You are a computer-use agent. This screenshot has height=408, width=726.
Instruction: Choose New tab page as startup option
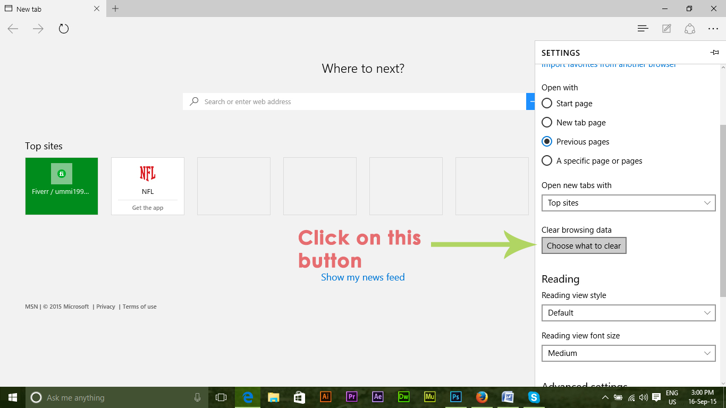pos(547,122)
